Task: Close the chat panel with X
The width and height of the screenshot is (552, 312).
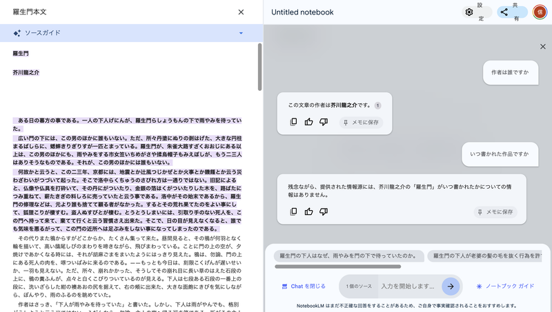Action: pyautogui.click(x=542, y=46)
